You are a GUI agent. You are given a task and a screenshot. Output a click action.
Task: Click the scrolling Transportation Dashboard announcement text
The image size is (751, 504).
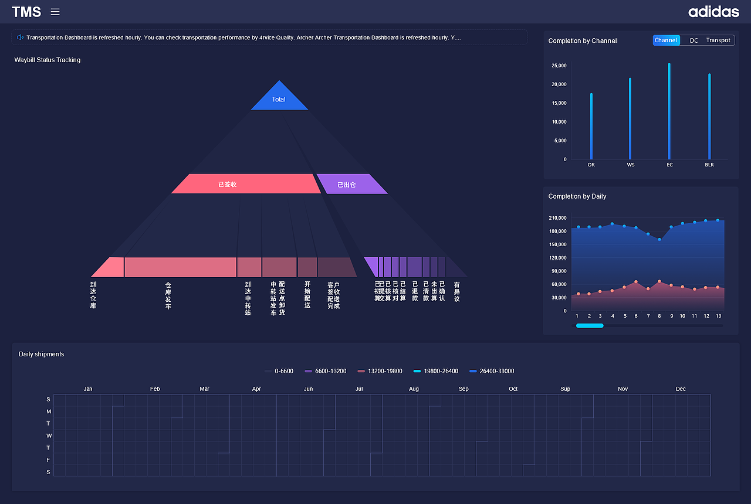click(243, 38)
